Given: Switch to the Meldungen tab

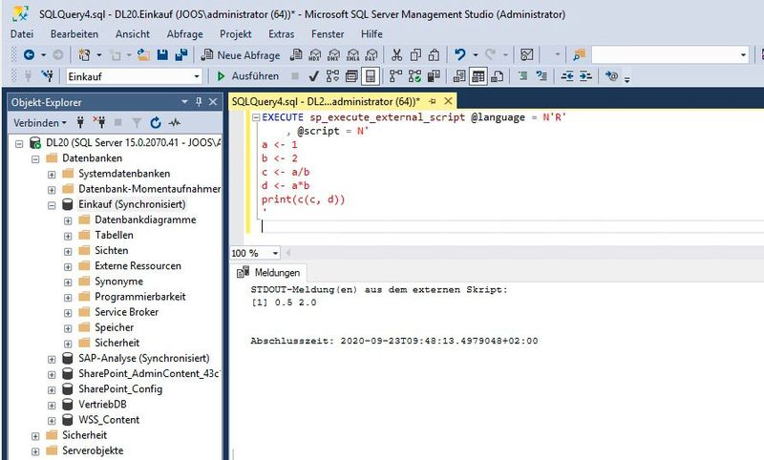Looking at the screenshot, I should [x=269, y=273].
